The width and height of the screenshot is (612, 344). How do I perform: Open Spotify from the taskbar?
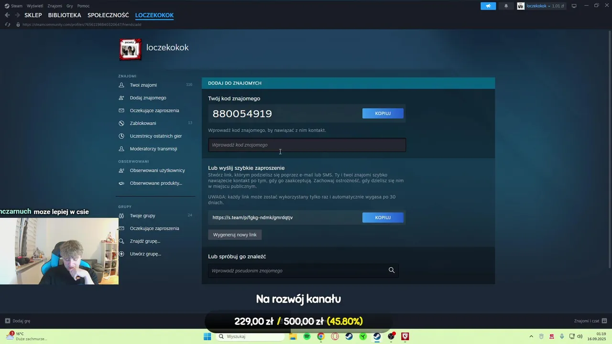[x=307, y=336]
